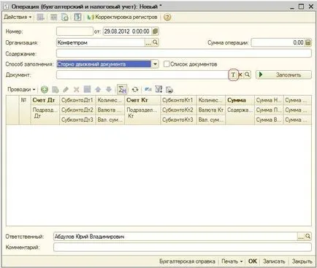
Task: Click the Организация field with Конфетпром
Action: coord(101,42)
